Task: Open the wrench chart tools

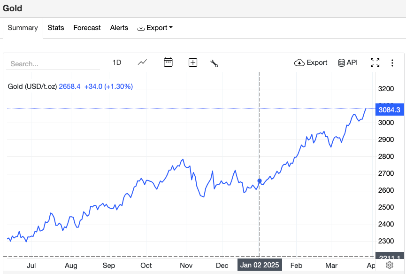Action: (214, 63)
